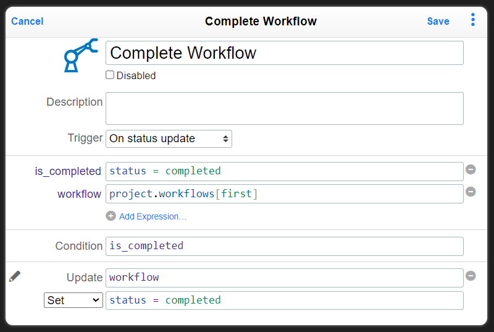Remove the Update workflow action
This screenshot has height=332, width=494.
[471, 276]
